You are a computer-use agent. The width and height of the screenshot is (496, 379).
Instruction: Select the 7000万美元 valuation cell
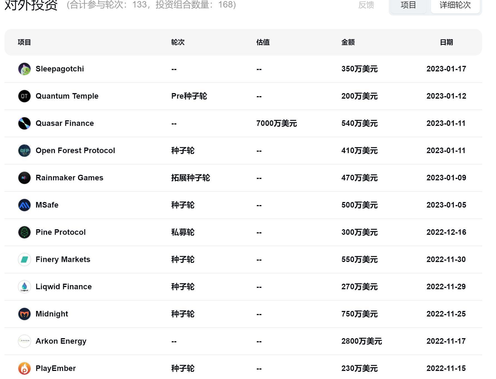click(x=277, y=123)
